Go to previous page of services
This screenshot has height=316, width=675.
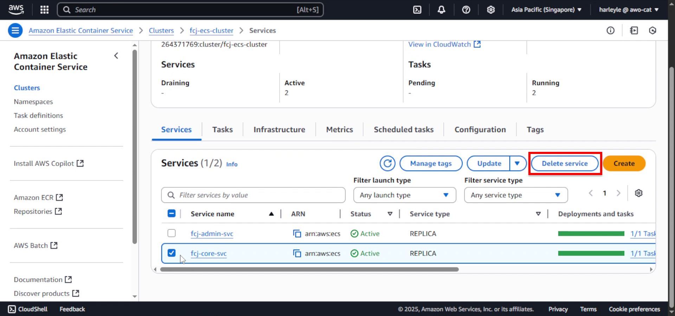(591, 193)
